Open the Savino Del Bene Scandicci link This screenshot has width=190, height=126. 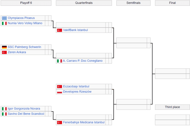(x=26, y=114)
